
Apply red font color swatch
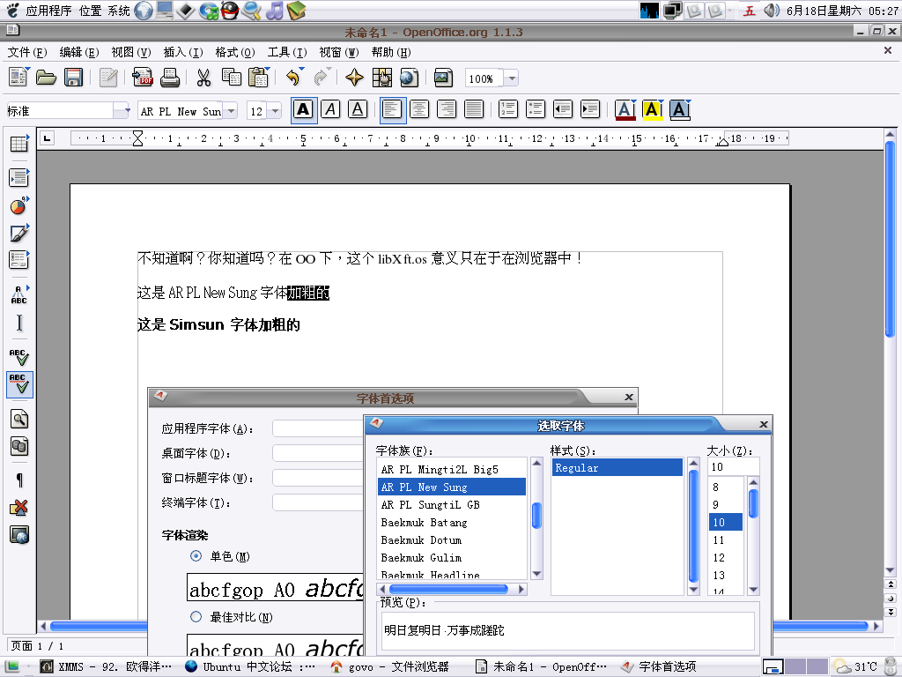625,109
